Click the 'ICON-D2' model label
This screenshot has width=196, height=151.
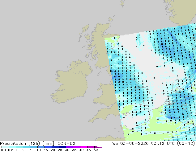tap(66, 144)
